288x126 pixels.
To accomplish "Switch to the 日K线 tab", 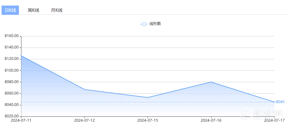I will click(10, 10).
